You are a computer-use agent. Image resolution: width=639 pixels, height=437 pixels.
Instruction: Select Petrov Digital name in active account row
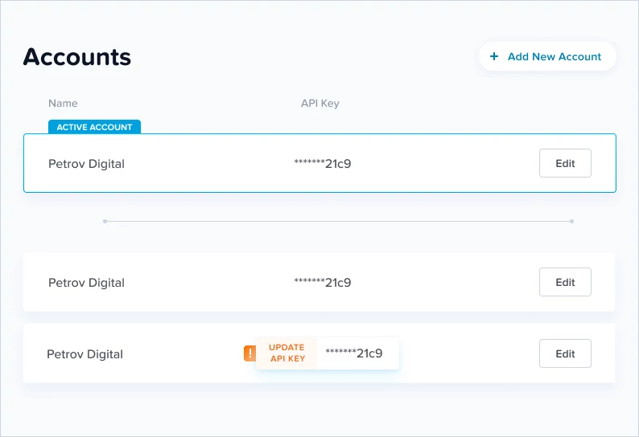[x=86, y=164]
